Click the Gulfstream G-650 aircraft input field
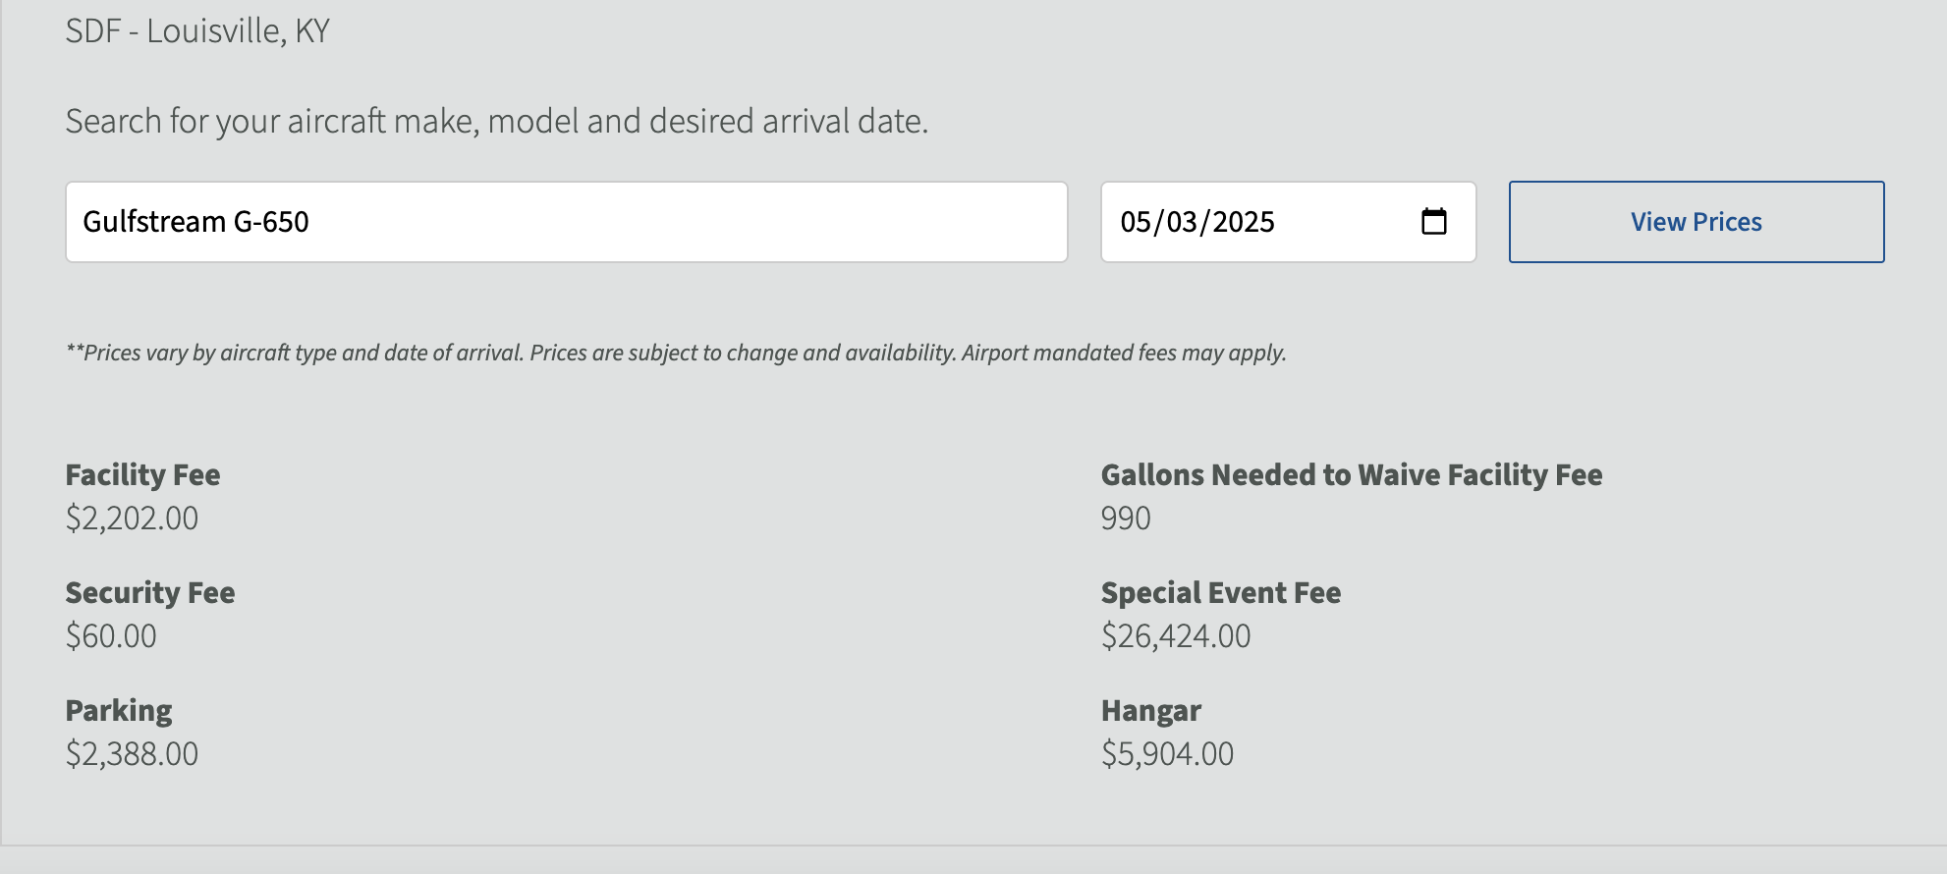The image size is (1947, 874). tap(565, 222)
